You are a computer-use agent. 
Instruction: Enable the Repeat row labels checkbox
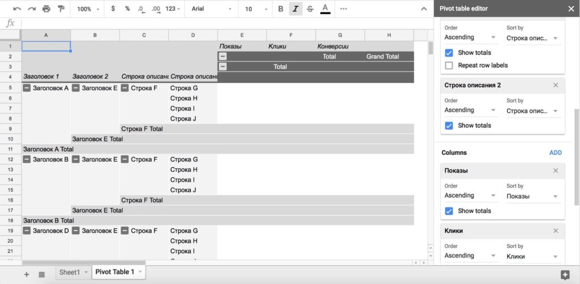(449, 65)
